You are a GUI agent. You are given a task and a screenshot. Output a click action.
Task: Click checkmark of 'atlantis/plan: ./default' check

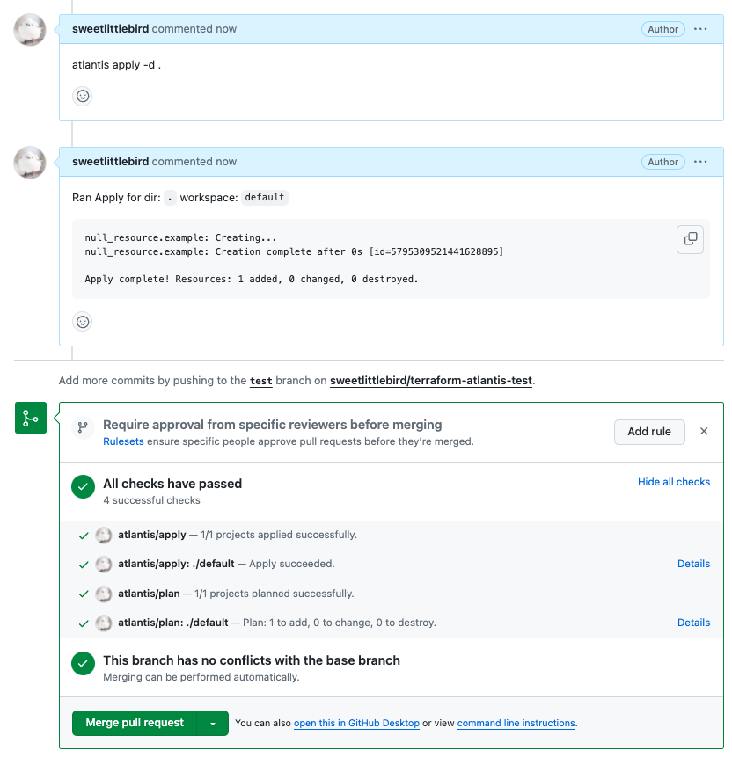point(84,623)
